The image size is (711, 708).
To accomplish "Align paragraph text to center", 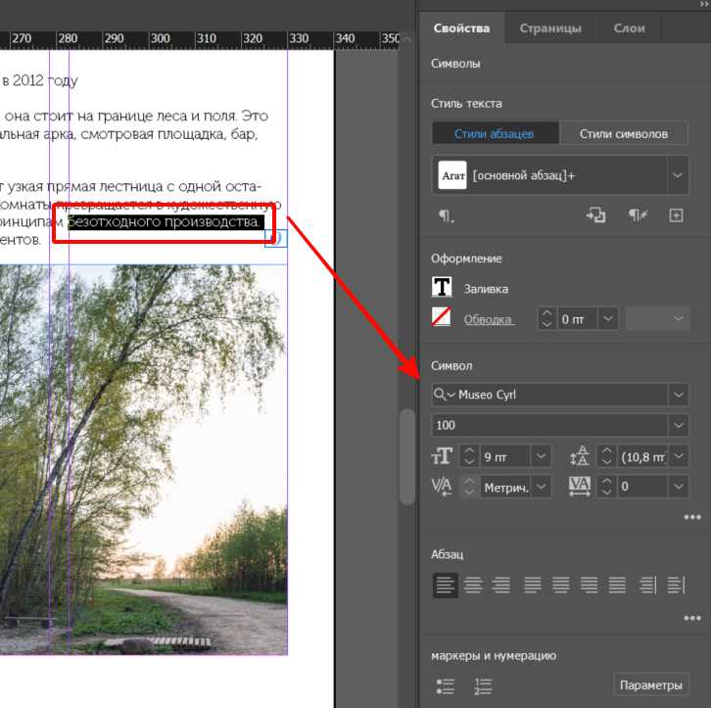I will point(473,586).
